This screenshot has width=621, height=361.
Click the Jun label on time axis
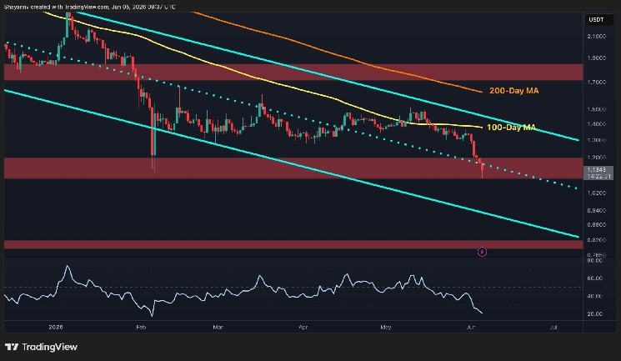pos(470,328)
